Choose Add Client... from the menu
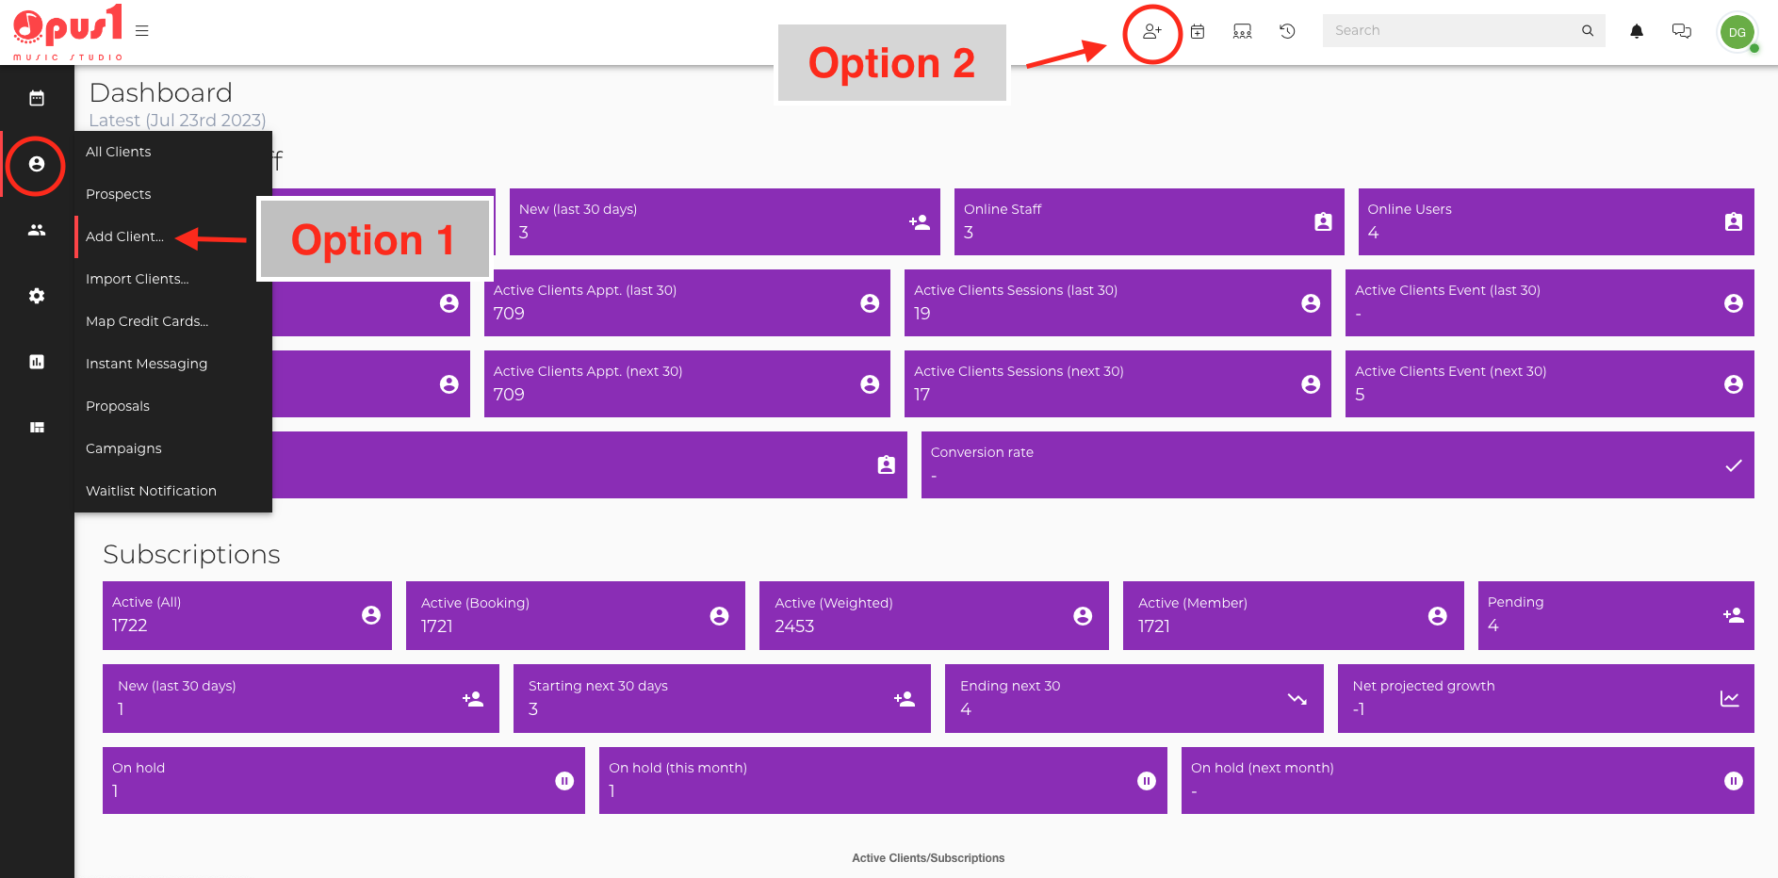This screenshot has height=878, width=1778. coord(173,236)
